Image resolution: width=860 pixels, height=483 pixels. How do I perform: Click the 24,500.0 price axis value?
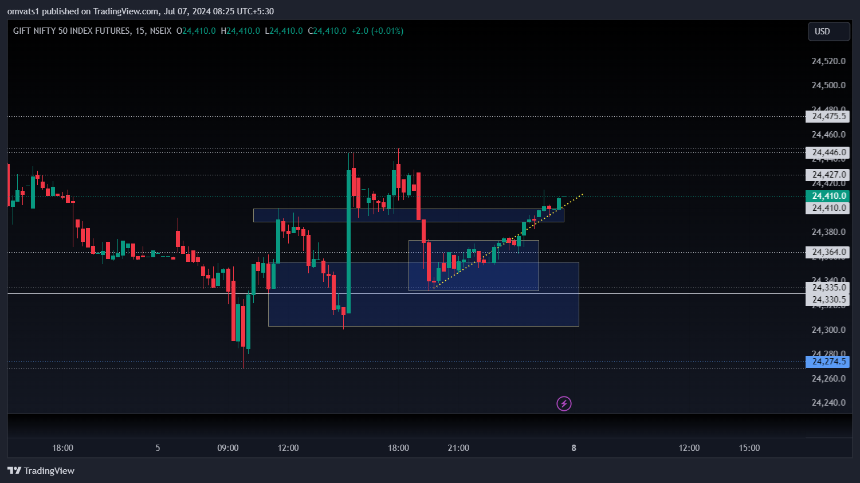828,85
